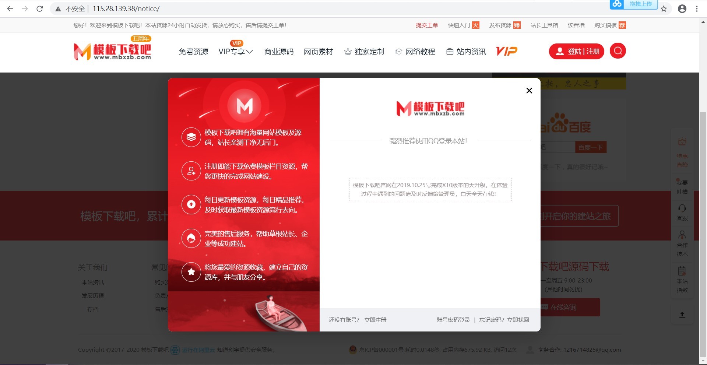Viewport: 707px width, 365px height.
Task: Click the red search icon button
Action: tap(618, 51)
